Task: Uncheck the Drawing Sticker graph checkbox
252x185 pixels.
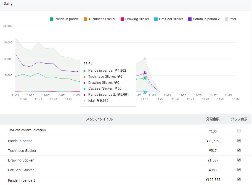Action: (239, 160)
